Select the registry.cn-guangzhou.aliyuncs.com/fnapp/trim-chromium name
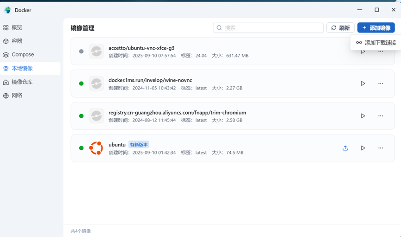The height and width of the screenshot is (237, 401). click(177, 113)
